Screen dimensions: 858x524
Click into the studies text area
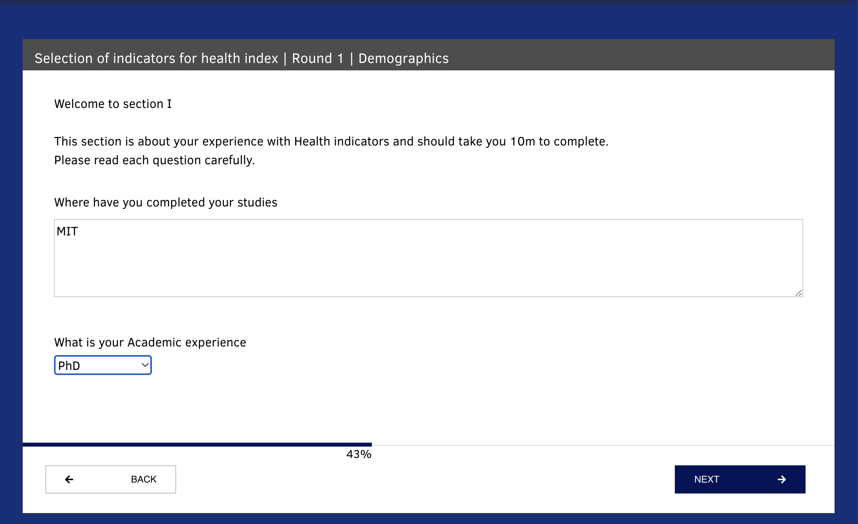click(x=429, y=258)
